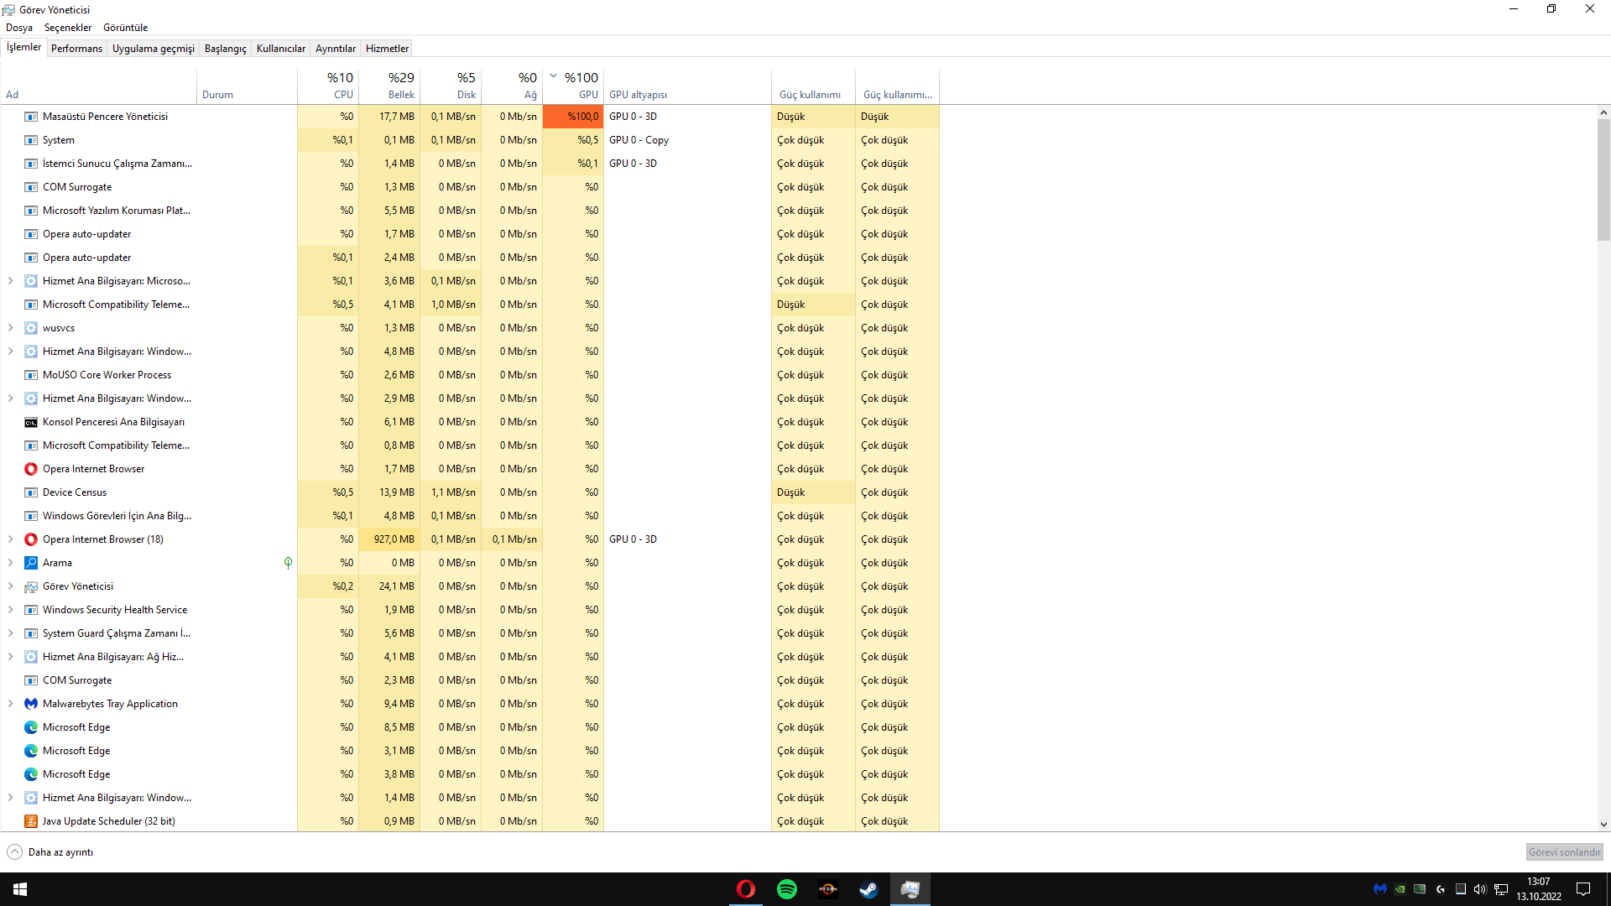Expand the Opera Internet Browser (18) group
This screenshot has height=906, width=1611.
tap(11, 539)
